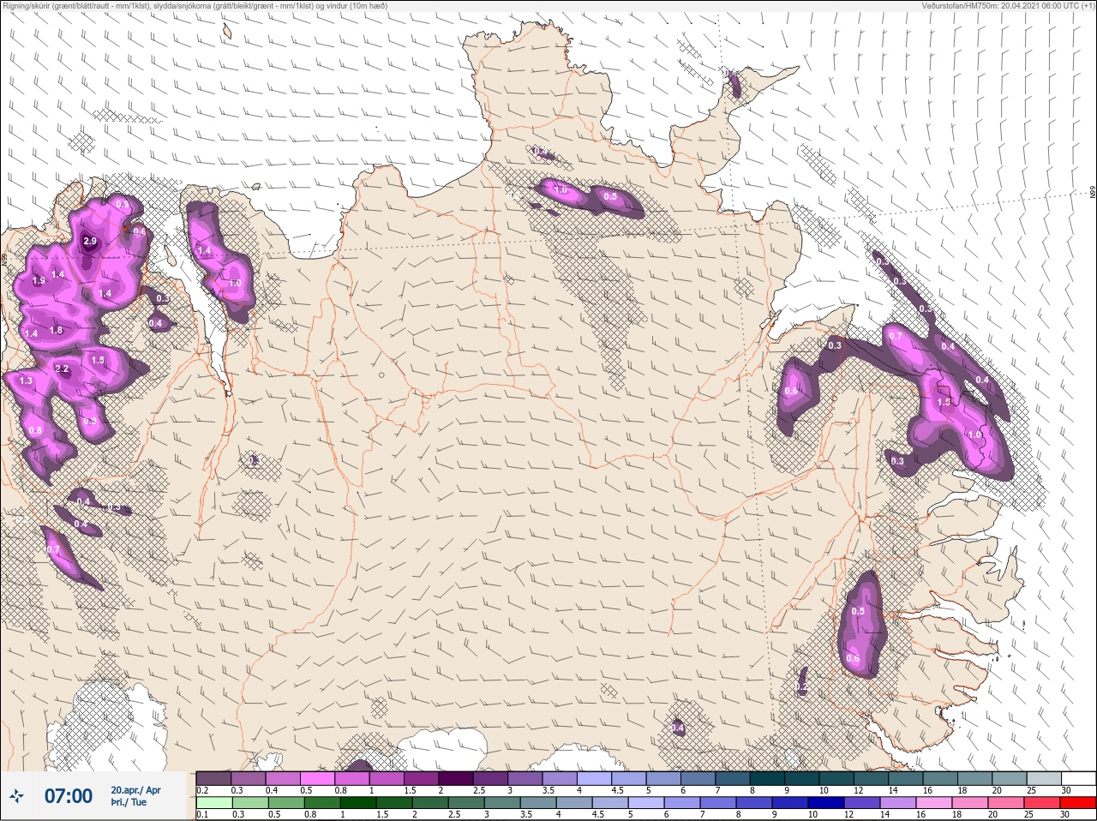Image resolution: width=1097 pixels, height=821 pixels.
Task: Select the white 30 swatch in purple legend
Action: pos(1078,778)
